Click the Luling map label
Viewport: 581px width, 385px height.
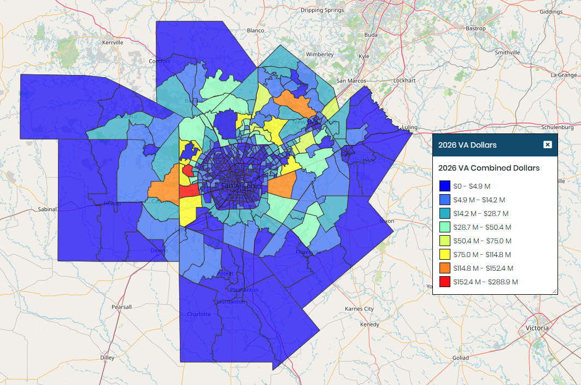pyautogui.click(x=409, y=127)
